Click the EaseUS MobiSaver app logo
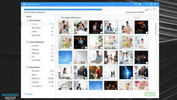 pyautogui.click(x=24, y=4)
